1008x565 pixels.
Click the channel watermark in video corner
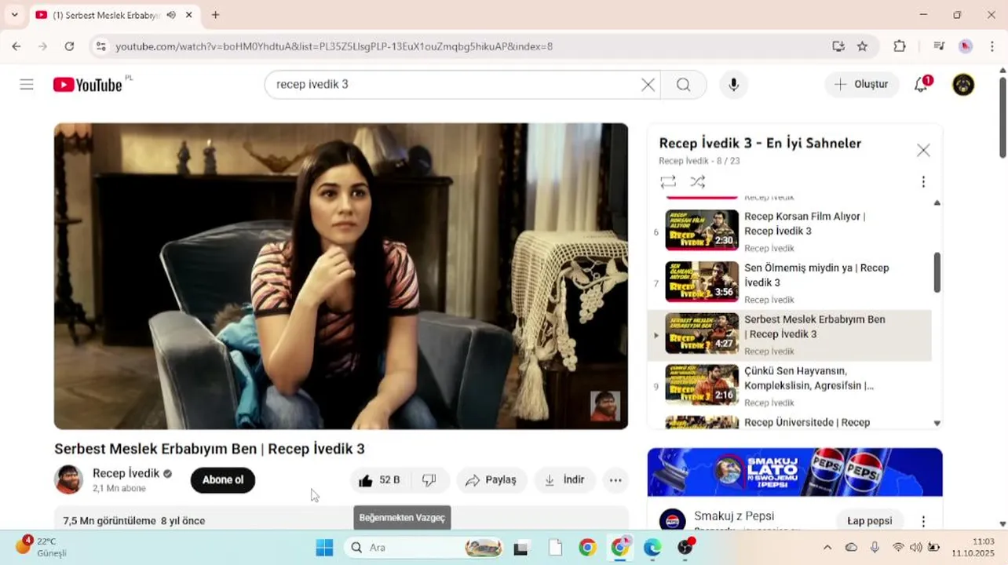[605, 406]
